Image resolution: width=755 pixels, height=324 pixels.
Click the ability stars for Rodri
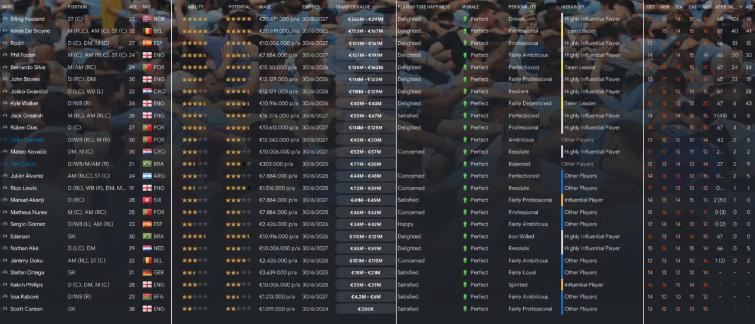tap(195, 43)
